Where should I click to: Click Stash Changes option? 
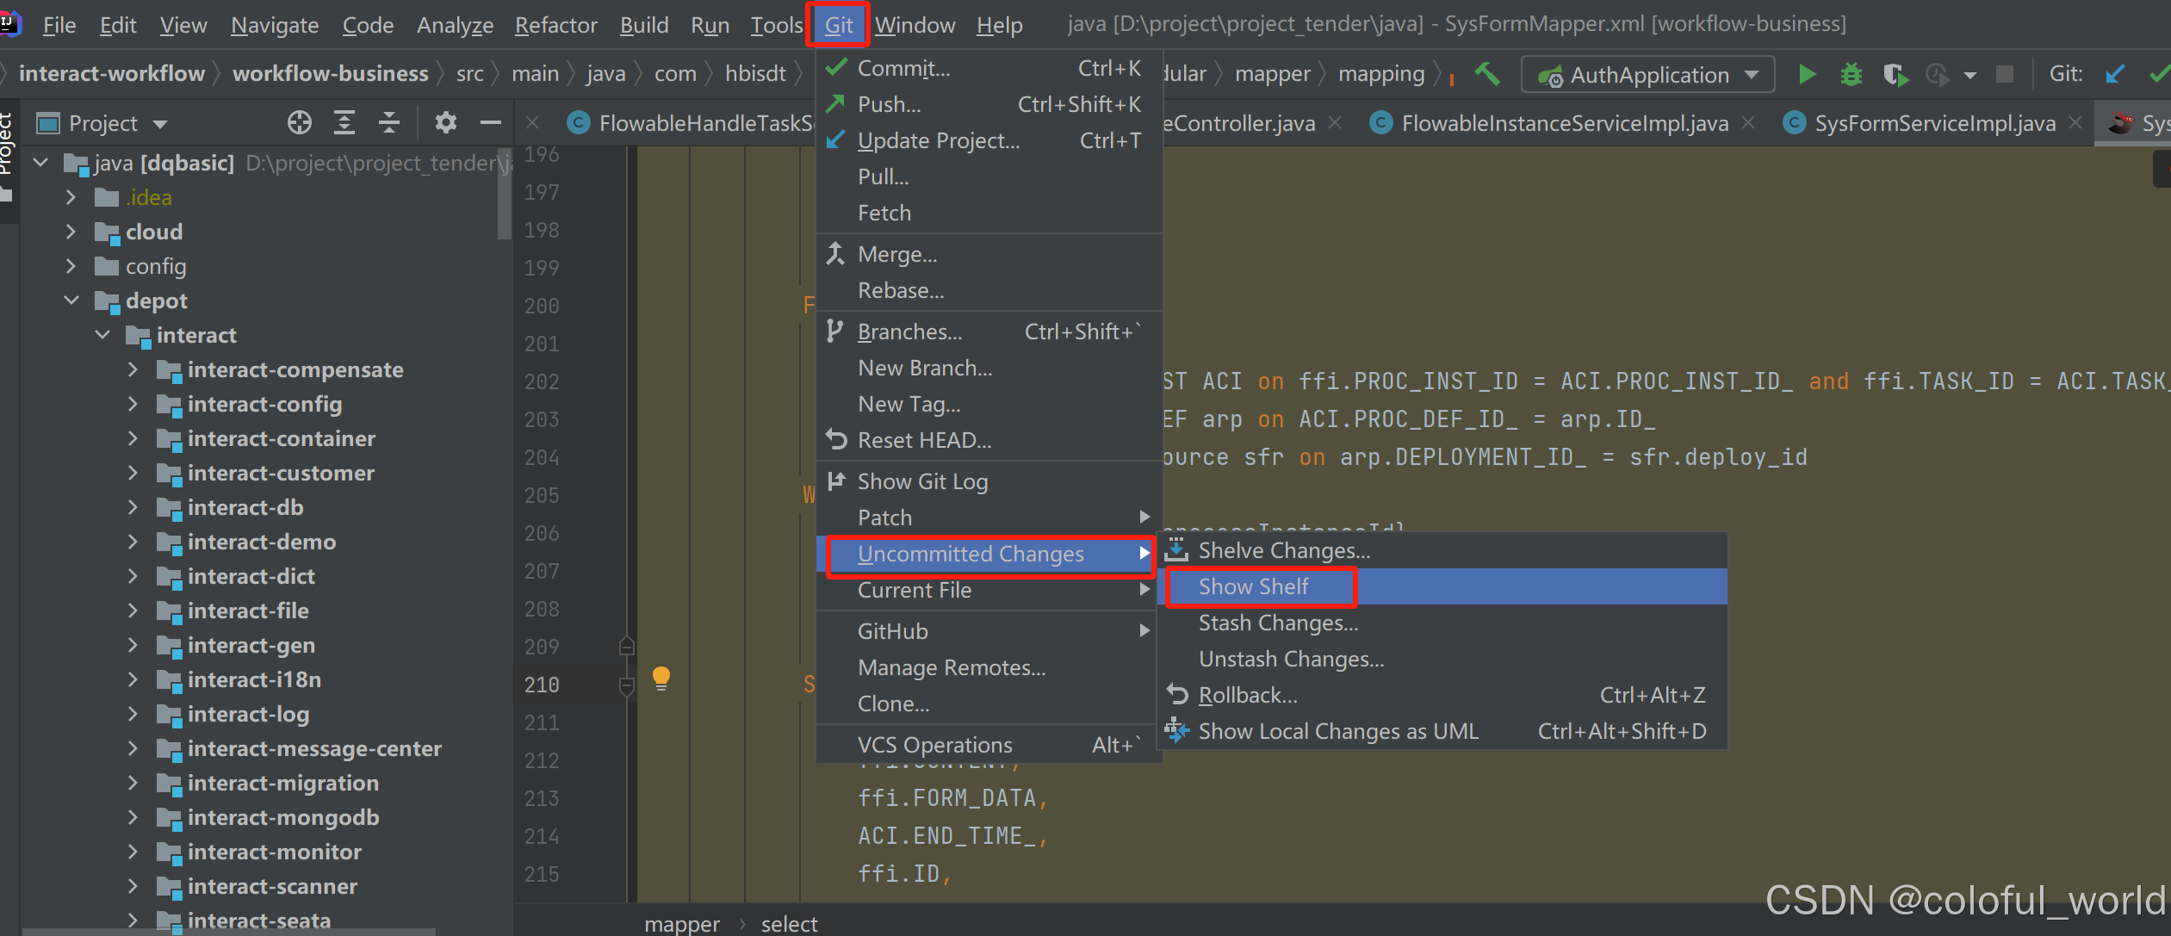[1275, 623]
